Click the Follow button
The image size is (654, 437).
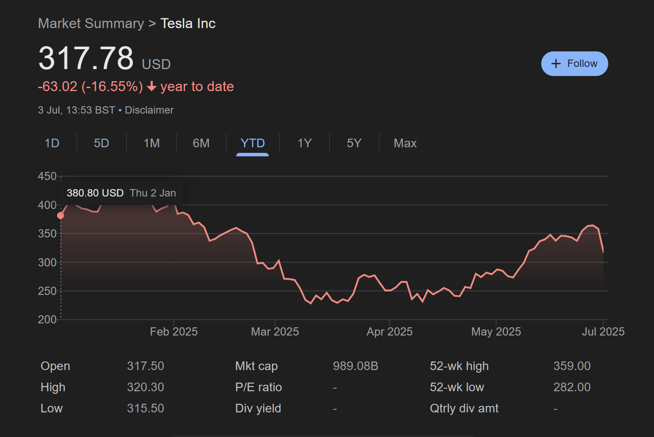coord(575,63)
